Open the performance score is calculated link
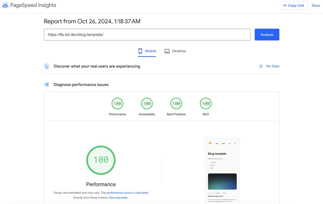The width and height of the screenshot is (323, 204). coord(127,193)
